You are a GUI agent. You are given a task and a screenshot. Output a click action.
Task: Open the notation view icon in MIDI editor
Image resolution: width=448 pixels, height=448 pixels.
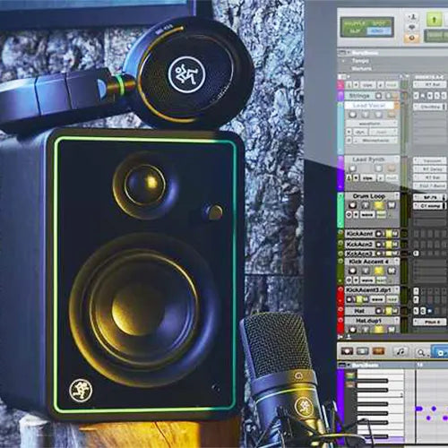click(401, 351)
